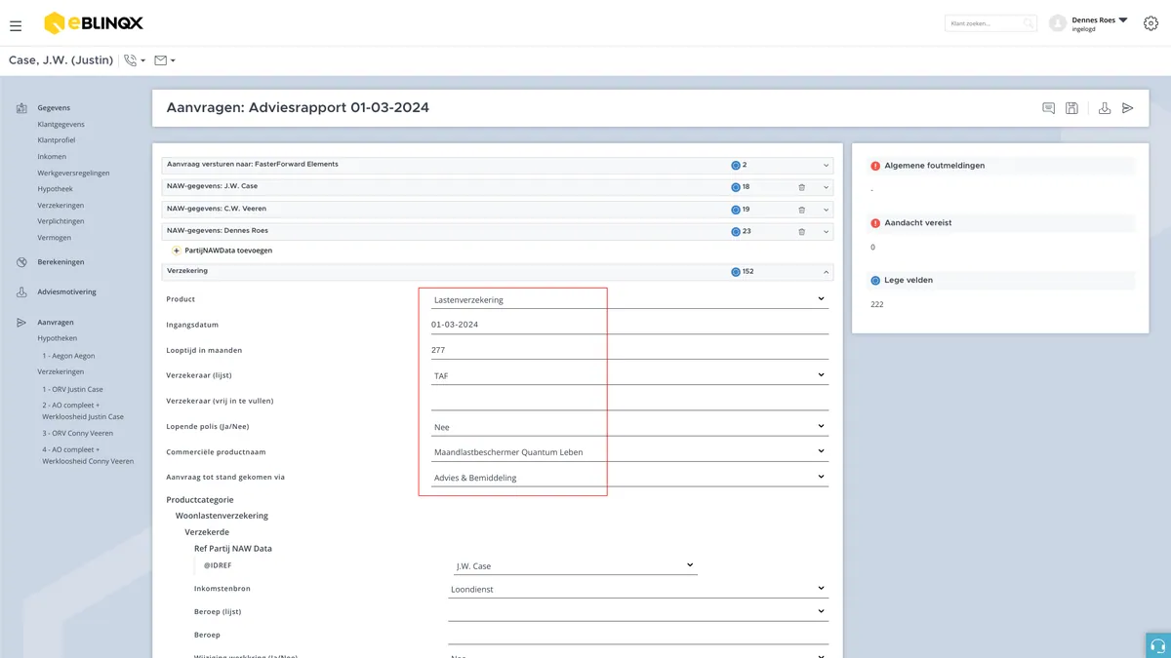
Task: Delete NAW-gegevens: C.W. Veeren with its trash icon
Action: pos(802,210)
